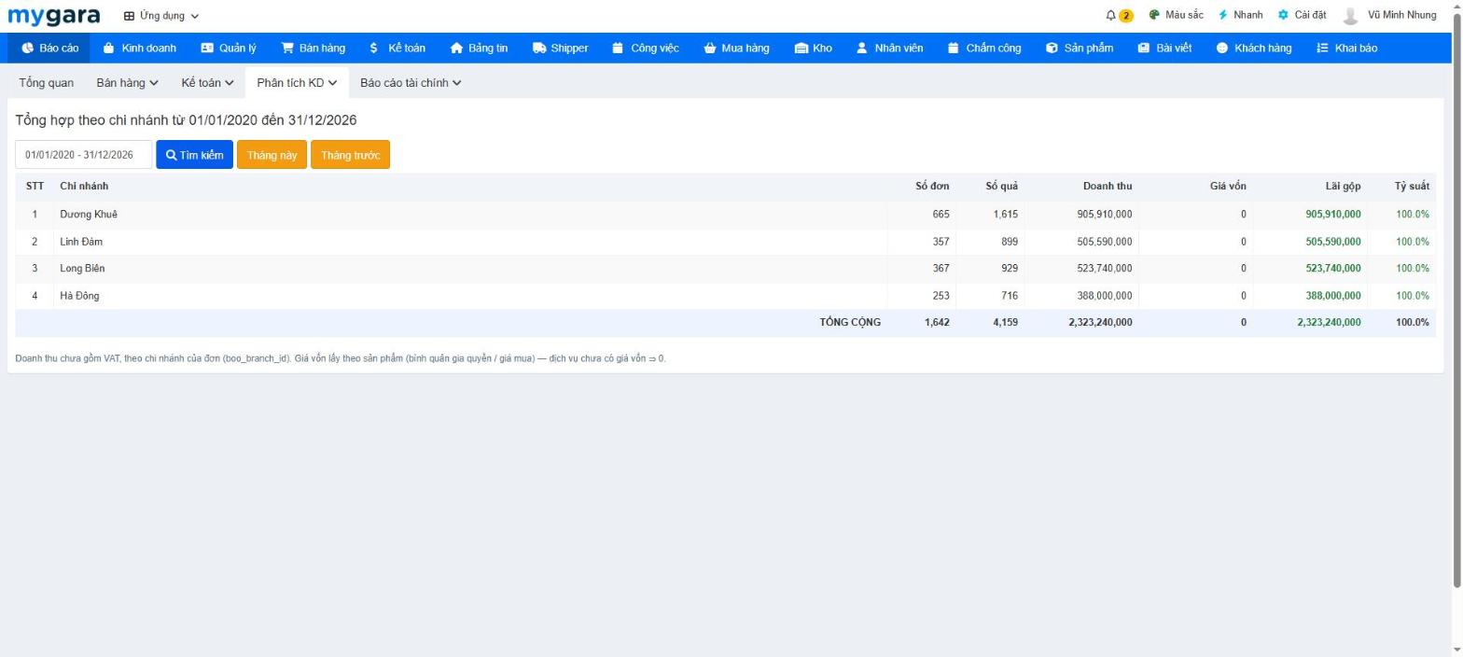Click the Ứng dụng grid icon
This screenshot has width=1463, height=657.
pos(129,16)
